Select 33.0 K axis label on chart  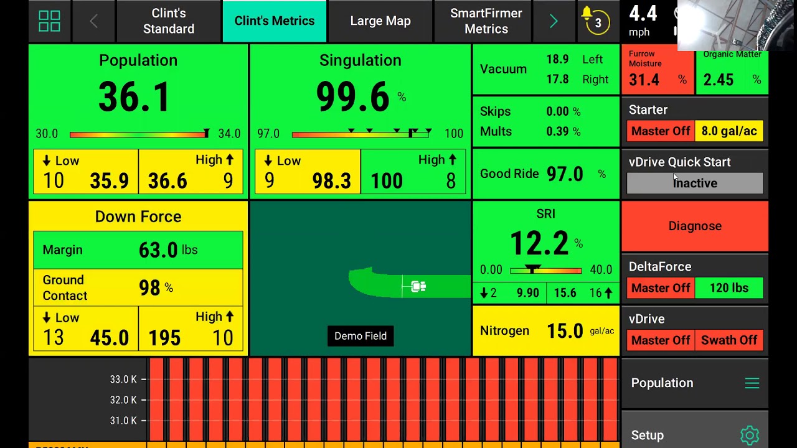pyautogui.click(x=123, y=380)
